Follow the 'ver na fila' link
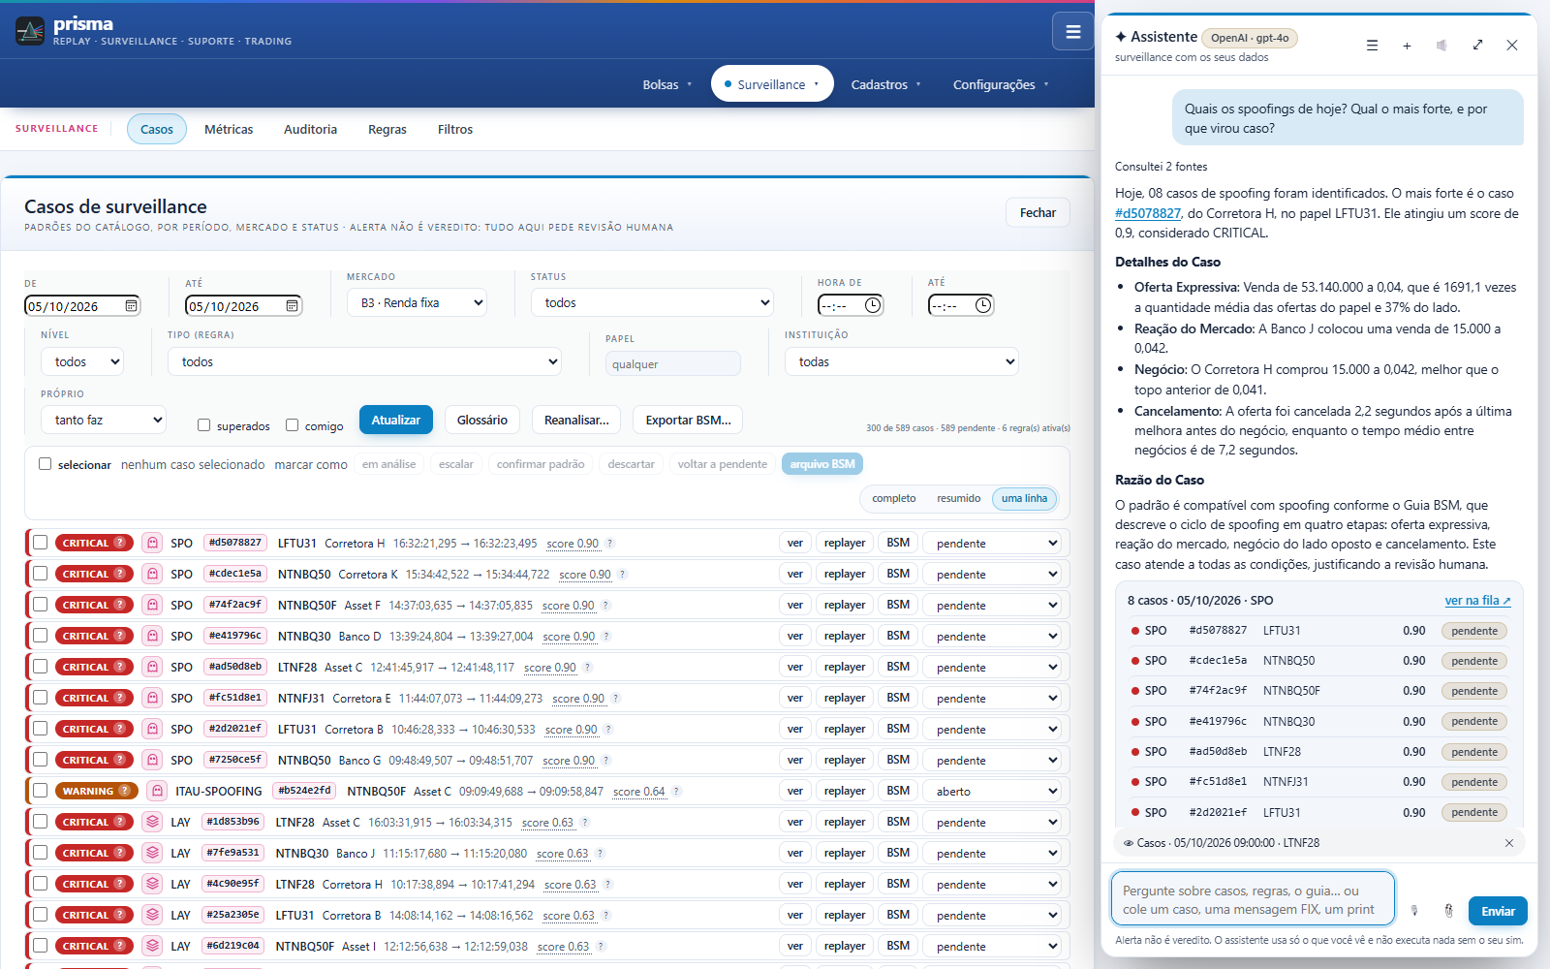 [1477, 601]
